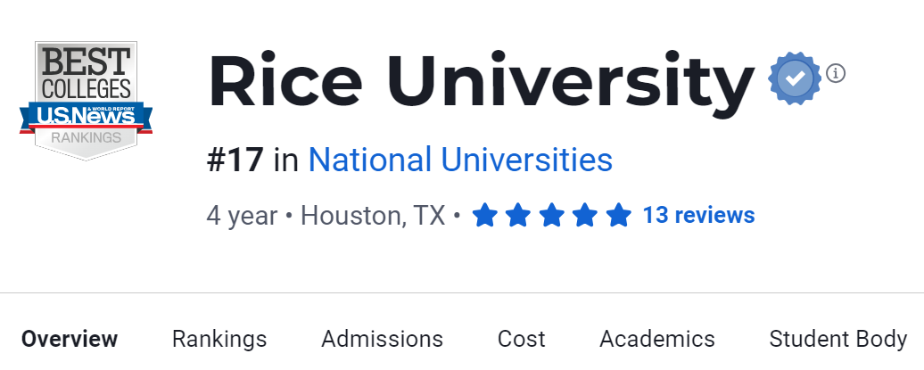Open the National Universities ranking link
This screenshot has width=924, height=370.
tap(460, 160)
